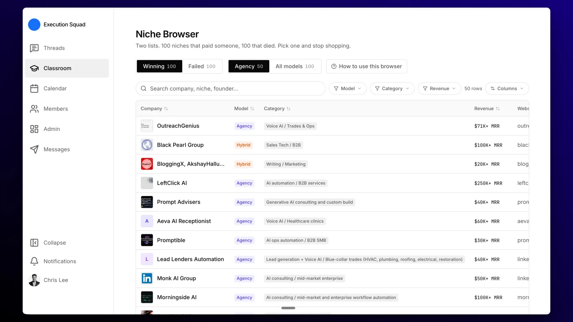Open the Revenue filter dropdown

coord(439,88)
